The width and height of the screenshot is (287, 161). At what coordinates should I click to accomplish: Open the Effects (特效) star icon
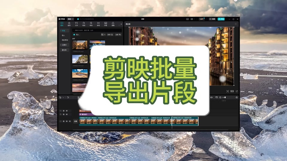tap(91, 24)
